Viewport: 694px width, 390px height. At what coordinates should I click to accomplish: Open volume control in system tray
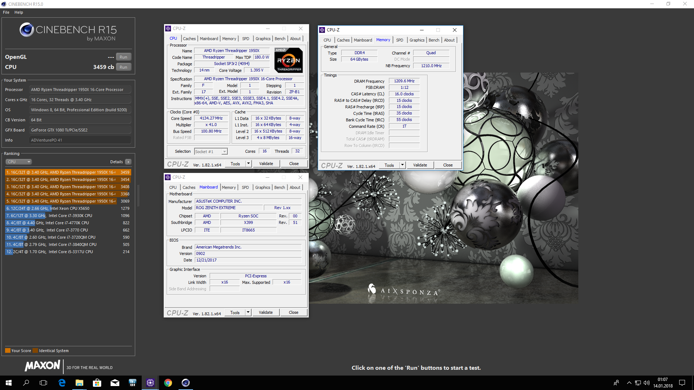click(647, 383)
